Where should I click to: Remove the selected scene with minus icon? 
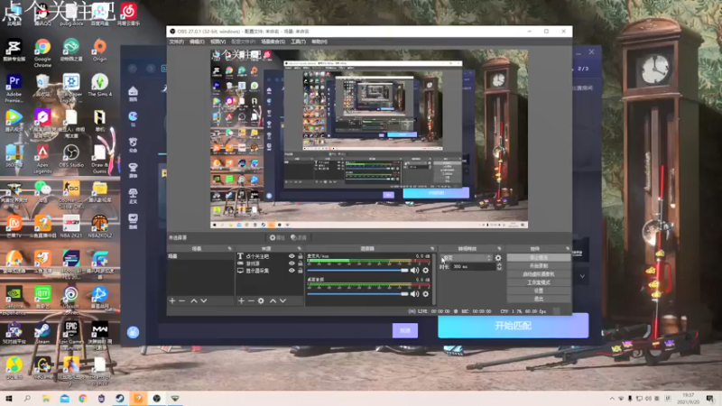[x=182, y=300]
